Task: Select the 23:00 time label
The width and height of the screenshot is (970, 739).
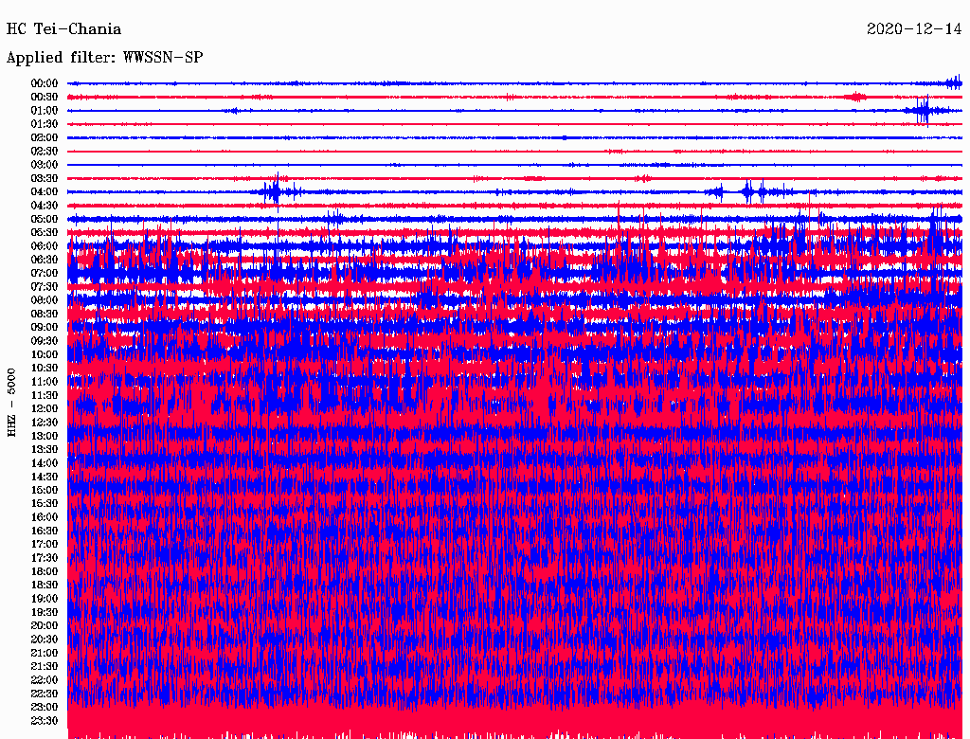Action: click(x=45, y=707)
